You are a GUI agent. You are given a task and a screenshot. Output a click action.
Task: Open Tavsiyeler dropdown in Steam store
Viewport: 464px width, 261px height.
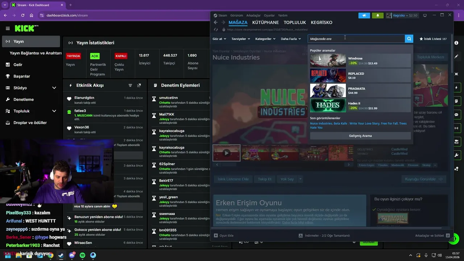pyautogui.click(x=241, y=39)
